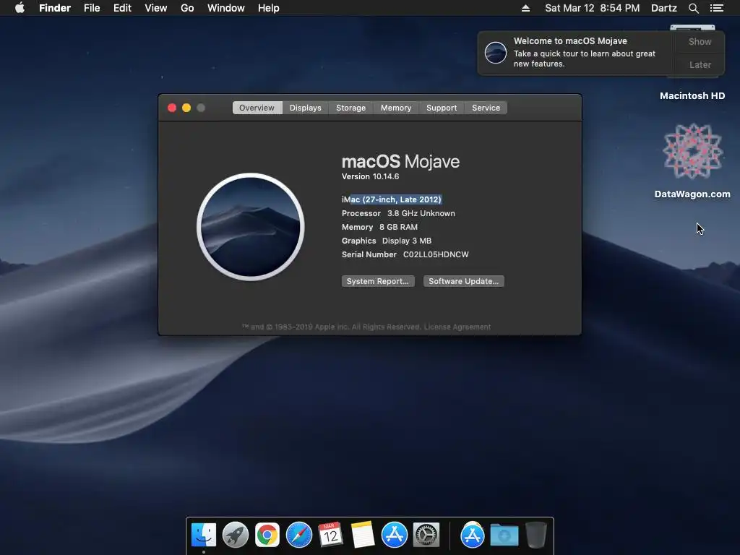740x555 pixels.
Task: Open App Store icon left of System Preferences
Action: pos(394,535)
